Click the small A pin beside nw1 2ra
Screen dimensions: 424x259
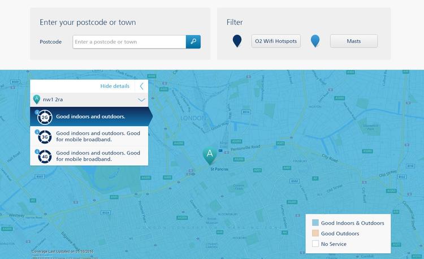click(37, 100)
